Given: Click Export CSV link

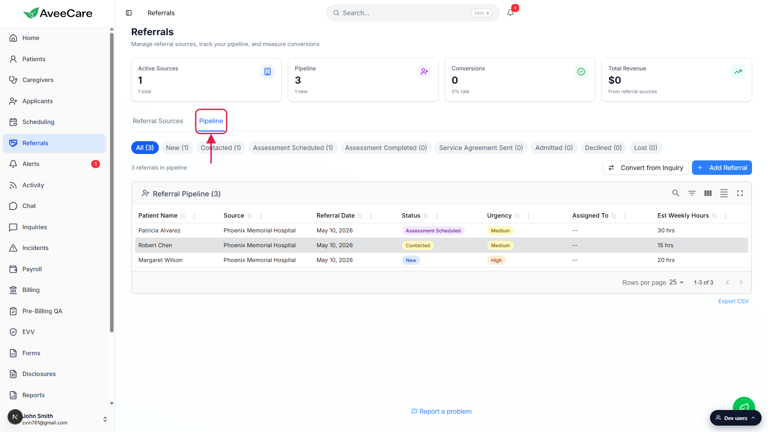Looking at the screenshot, I should click(733, 301).
